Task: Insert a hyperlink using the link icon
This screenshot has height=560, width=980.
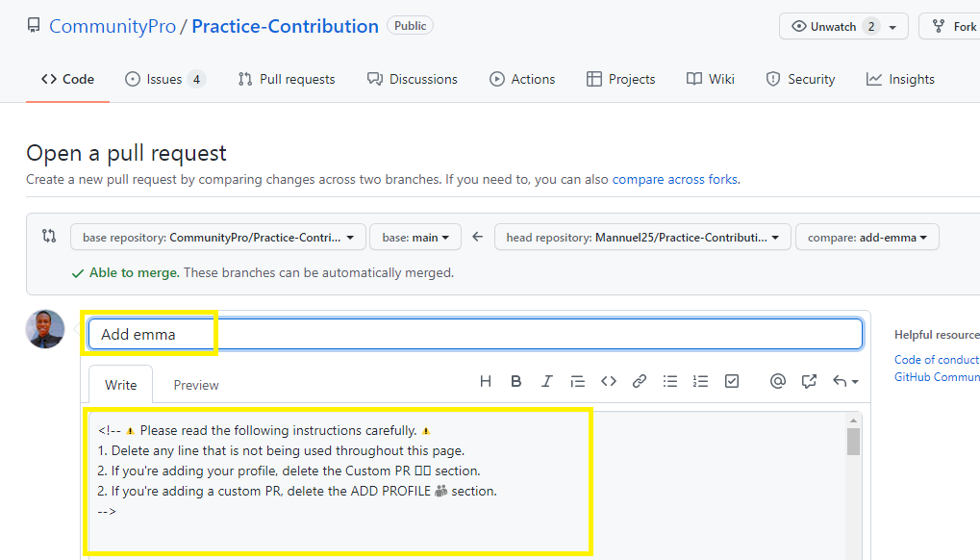Action: pos(640,381)
